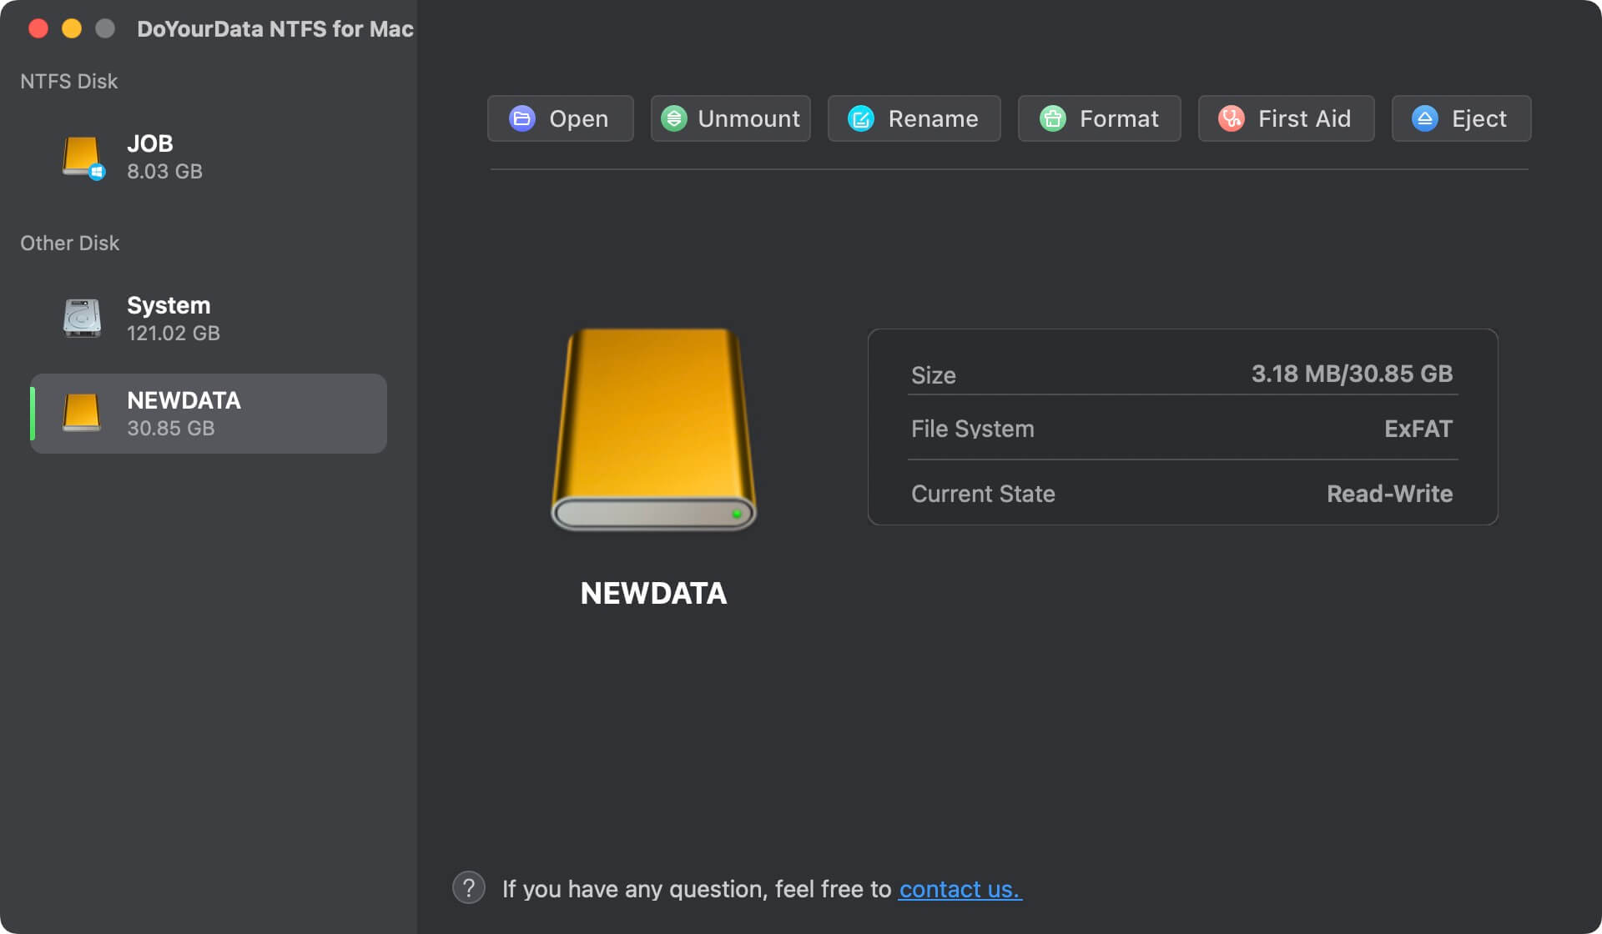This screenshot has width=1602, height=934.
Task: Select the JOB disk under NTFS Disk
Action: tap(150, 157)
